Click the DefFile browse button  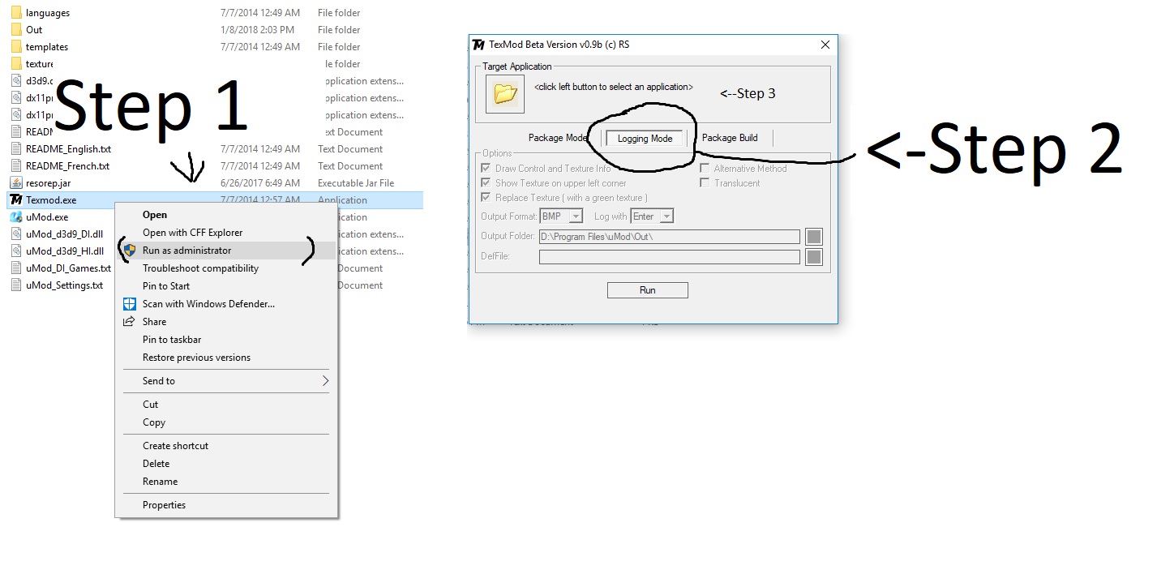[x=814, y=257]
